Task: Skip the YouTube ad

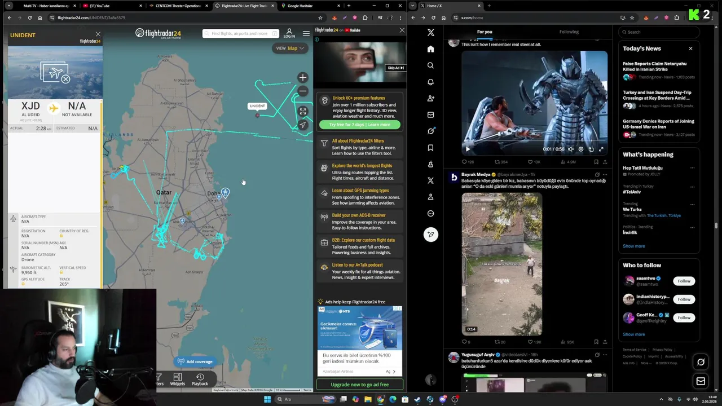Action: (x=395, y=68)
